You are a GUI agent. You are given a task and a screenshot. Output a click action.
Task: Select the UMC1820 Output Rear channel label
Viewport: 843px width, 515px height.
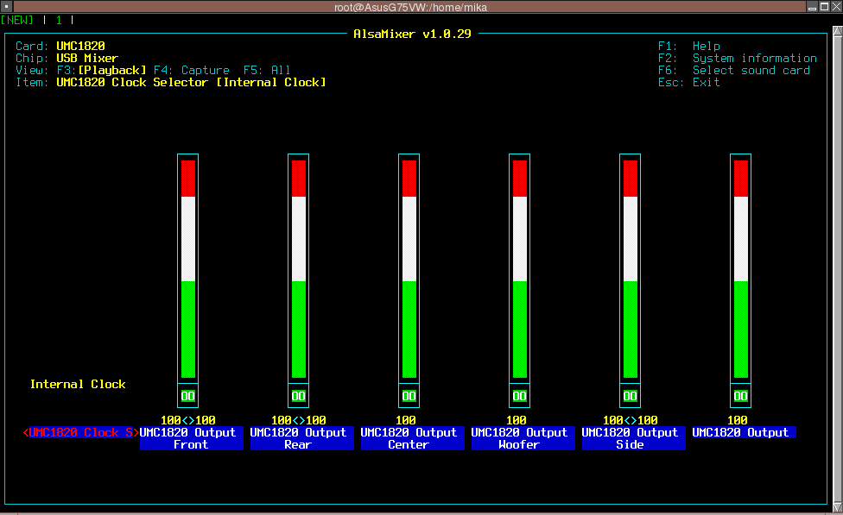[x=302, y=438]
